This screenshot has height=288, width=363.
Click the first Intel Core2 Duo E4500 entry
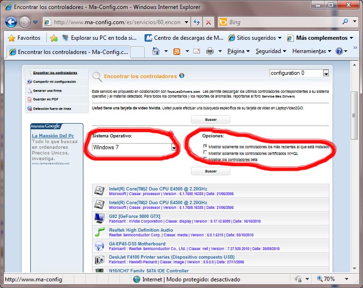coord(210,191)
